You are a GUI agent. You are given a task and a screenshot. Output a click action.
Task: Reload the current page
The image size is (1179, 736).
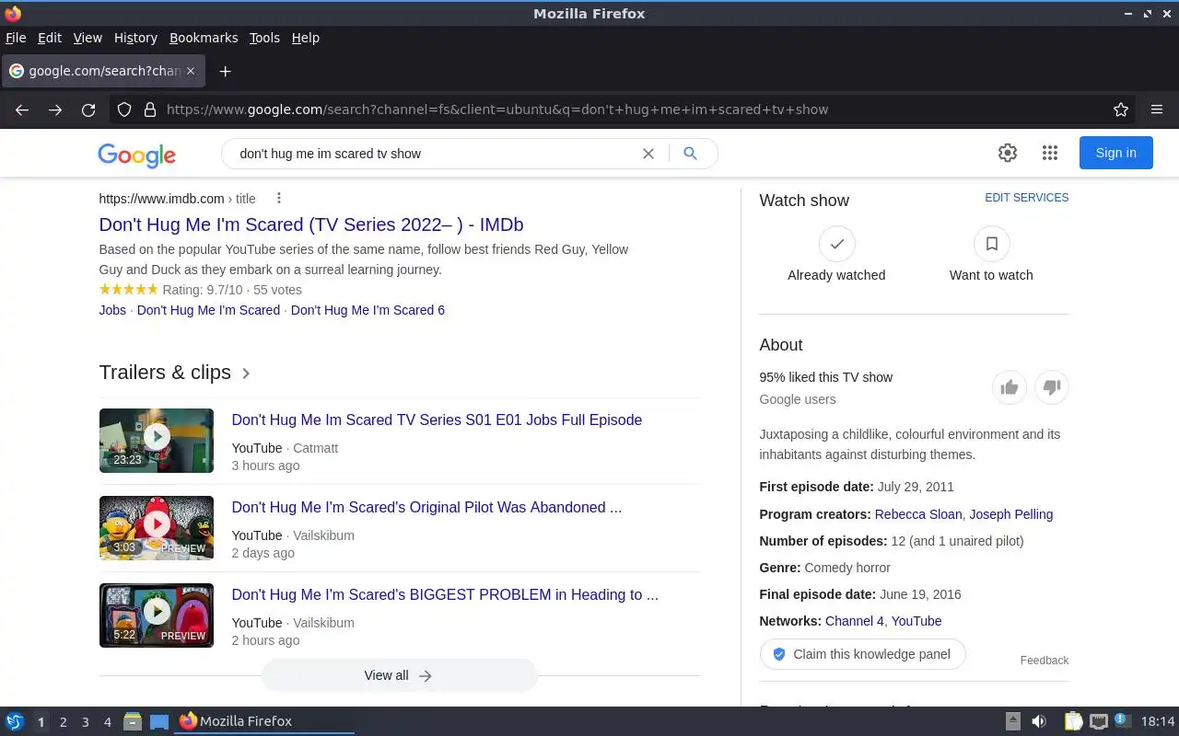pyautogui.click(x=88, y=109)
